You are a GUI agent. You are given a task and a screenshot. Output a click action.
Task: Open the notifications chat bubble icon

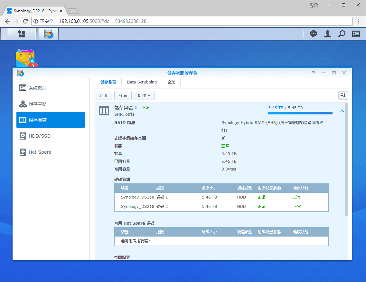coord(313,34)
